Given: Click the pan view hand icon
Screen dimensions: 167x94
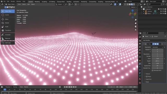Looking at the screenshot, I should 135,23.
